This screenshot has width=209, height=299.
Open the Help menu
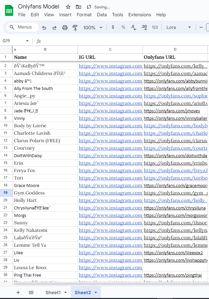(161, 15)
